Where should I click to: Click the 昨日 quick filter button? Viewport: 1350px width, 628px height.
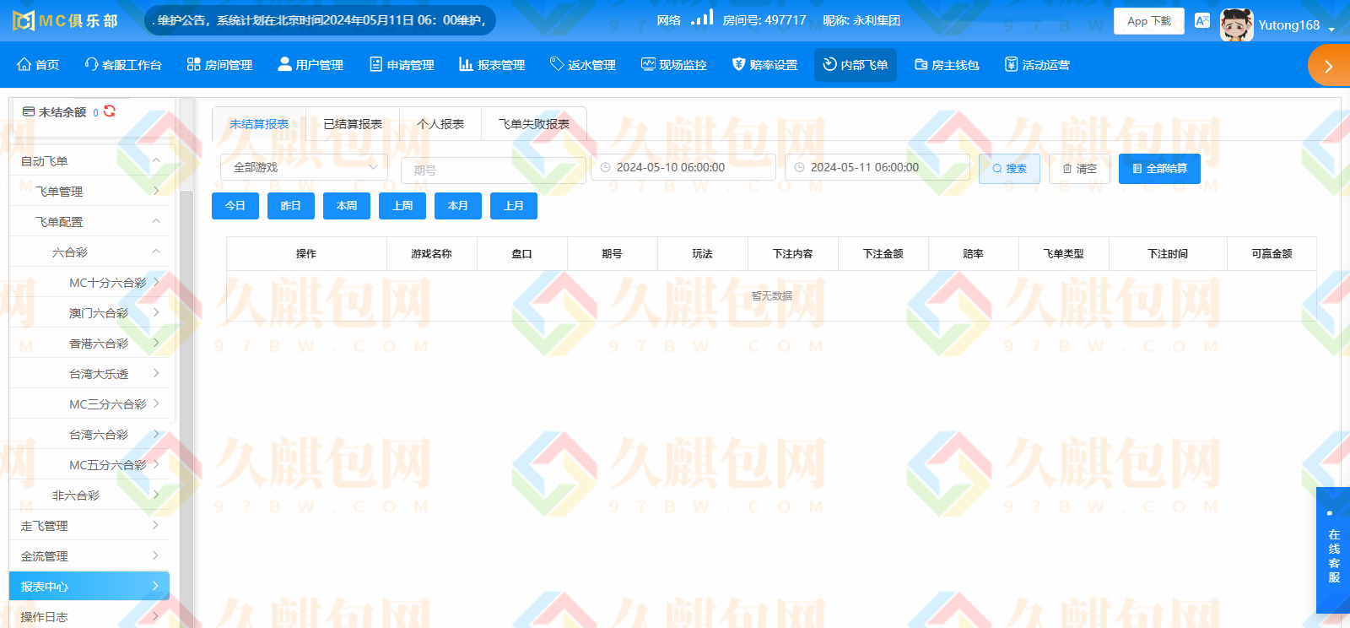(x=291, y=206)
